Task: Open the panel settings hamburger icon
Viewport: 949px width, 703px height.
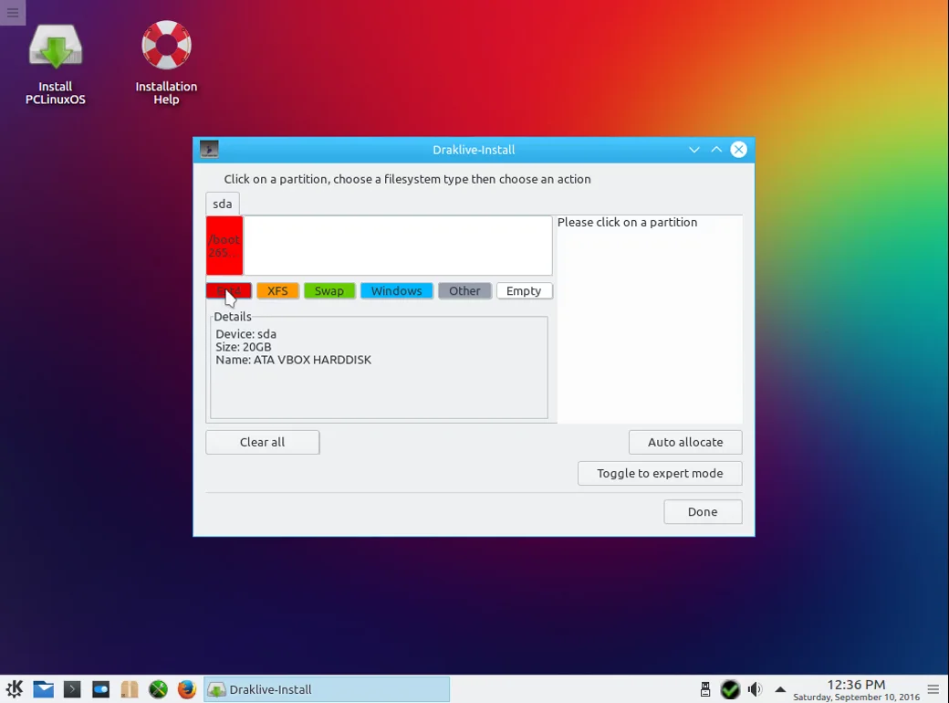Action: point(933,689)
